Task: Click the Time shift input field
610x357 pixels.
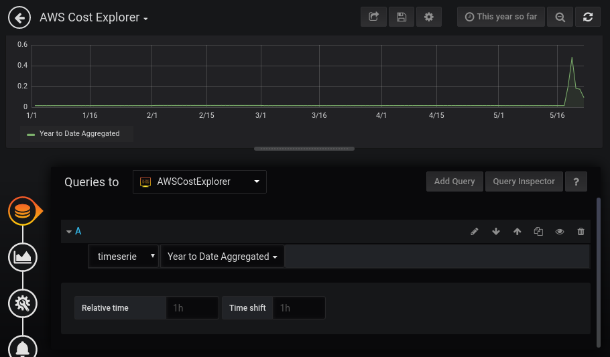Action: [x=299, y=308]
